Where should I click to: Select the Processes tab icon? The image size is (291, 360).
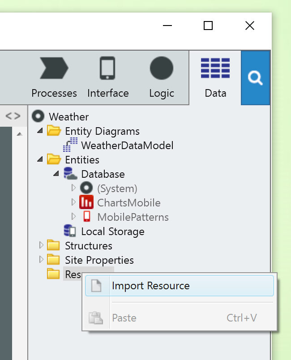point(54,68)
